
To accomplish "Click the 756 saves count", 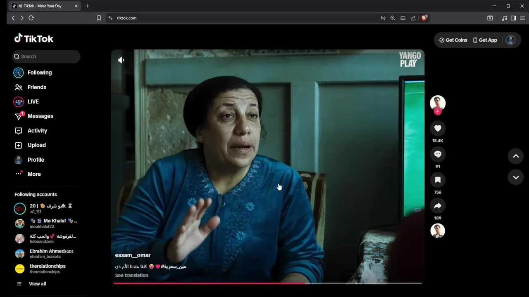I will click(x=438, y=192).
